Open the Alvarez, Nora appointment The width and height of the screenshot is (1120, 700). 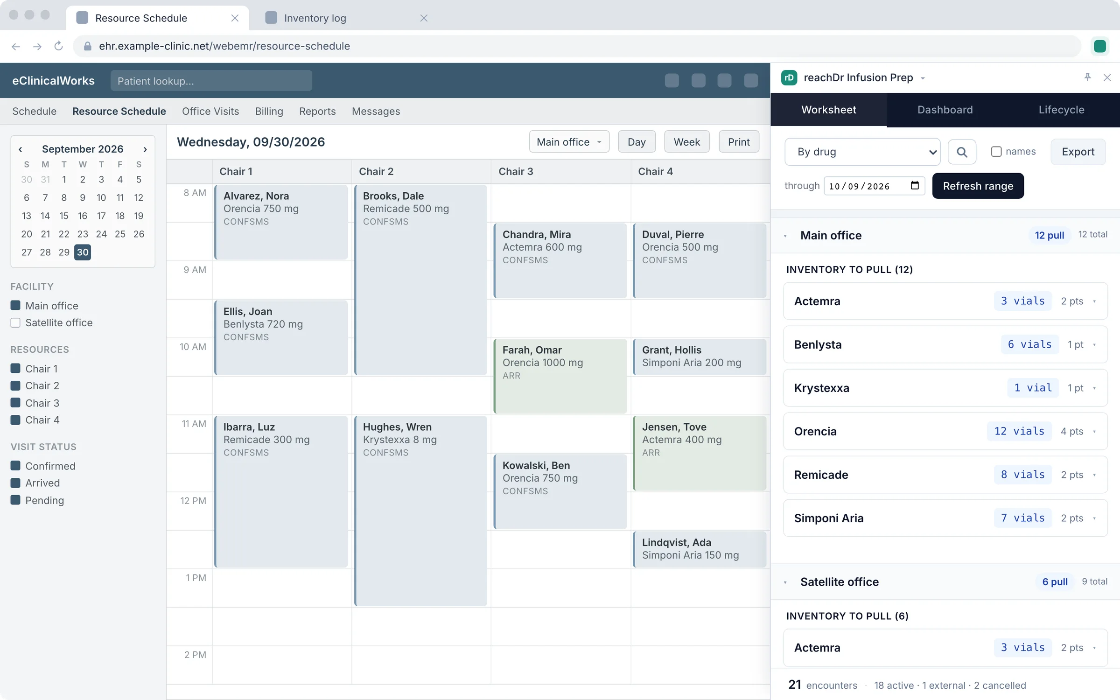point(281,222)
